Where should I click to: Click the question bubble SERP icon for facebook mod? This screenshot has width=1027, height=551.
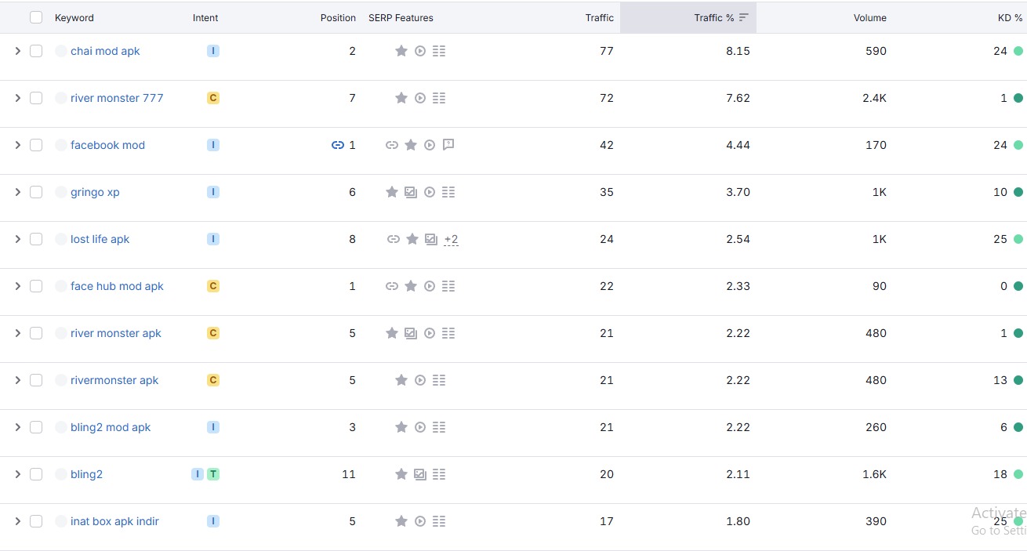click(448, 145)
